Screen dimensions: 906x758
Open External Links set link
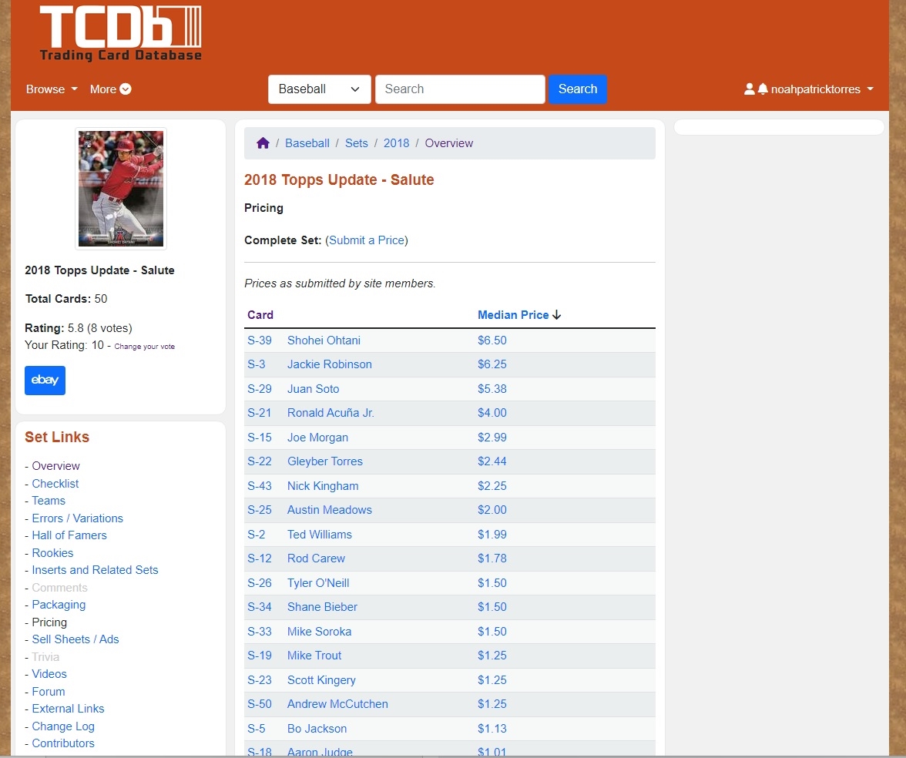point(68,709)
